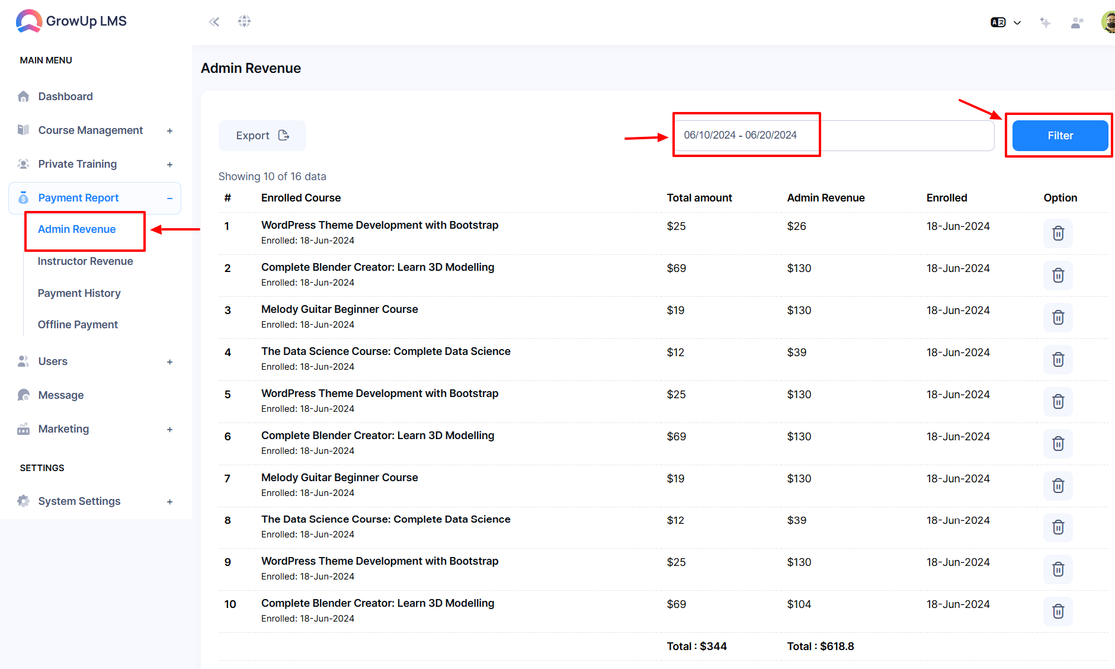Click the Message headset icon
The height and width of the screenshot is (669, 1115).
click(x=23, y=395)
